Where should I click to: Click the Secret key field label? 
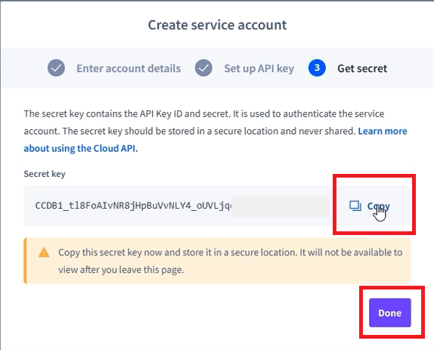tap(45, 174)
